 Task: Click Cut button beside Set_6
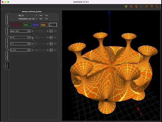pos(47,16)
